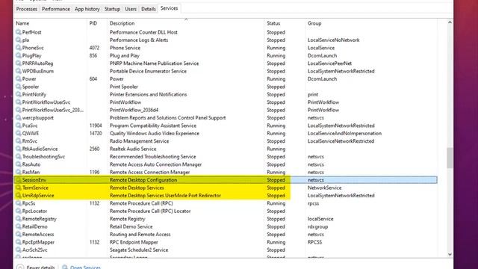Click the Seagate Scheduler2 Service description

tap(139, 250)
